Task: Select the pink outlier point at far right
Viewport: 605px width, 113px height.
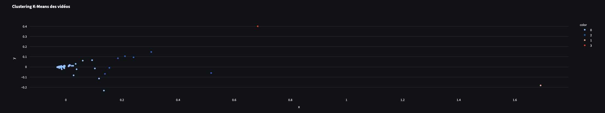Action: [x=540, y=85]
